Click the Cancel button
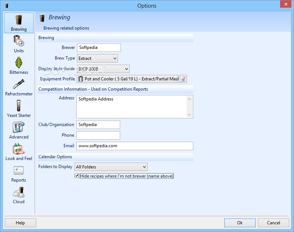This screenshot has width=294, height=232. click(x=274, y=223)
